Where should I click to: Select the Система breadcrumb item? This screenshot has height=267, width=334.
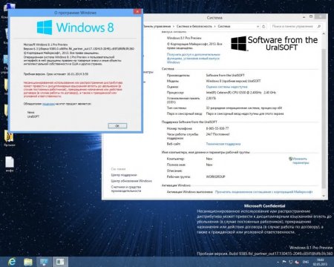[224, 26]
